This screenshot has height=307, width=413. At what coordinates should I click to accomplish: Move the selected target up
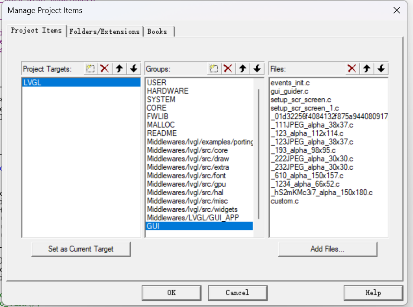[119, 68]
